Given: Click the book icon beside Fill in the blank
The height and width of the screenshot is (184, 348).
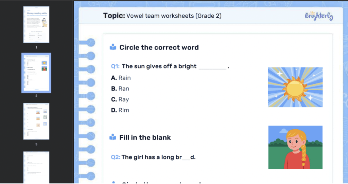Looking at the screenshot, I should click(113, 137).
